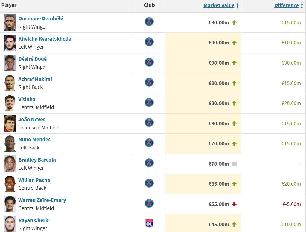Click Rayan Cherki's portrait photo

tap(10, 223)
